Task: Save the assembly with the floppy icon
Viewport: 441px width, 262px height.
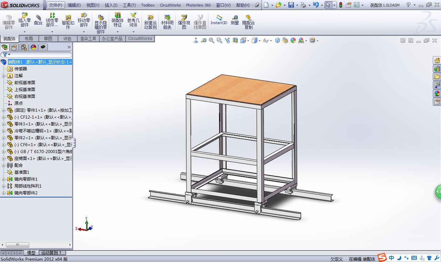Action: click(x=291, y=5)
